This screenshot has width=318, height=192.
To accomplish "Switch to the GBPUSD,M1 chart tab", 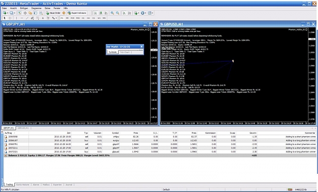I will coord(23,128).
